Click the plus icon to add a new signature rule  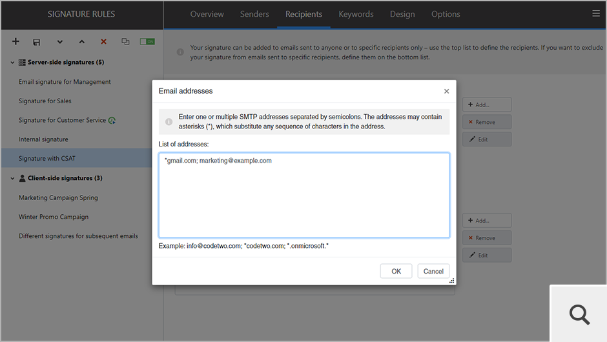(16, 42)
